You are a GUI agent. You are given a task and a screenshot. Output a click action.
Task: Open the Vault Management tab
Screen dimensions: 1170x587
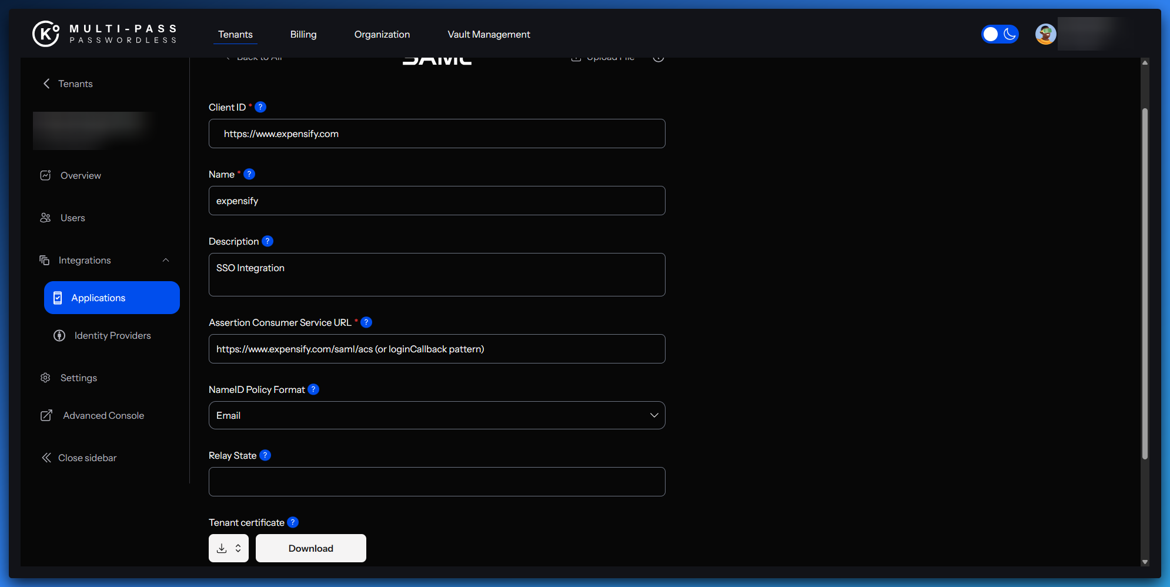pyautogui.click(x=489, y=34)
